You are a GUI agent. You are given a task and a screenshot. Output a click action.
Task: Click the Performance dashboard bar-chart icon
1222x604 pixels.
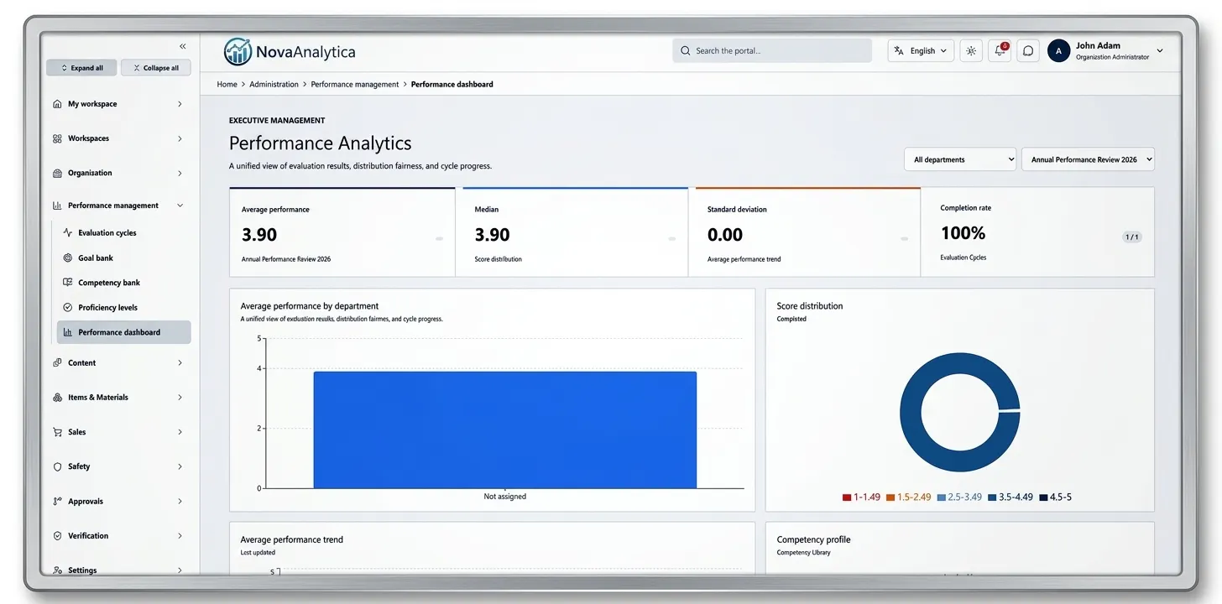click(x=68, y=332)
